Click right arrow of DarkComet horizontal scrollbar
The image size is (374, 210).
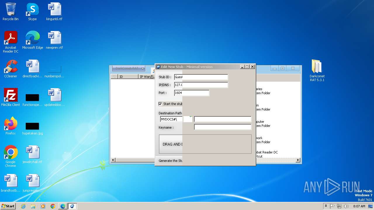point(298,160)
